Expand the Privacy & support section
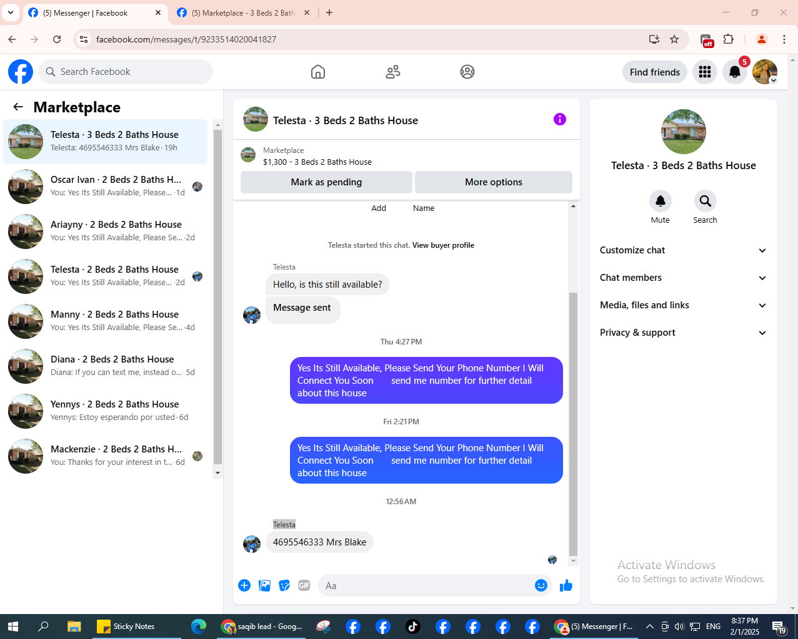 683,333
